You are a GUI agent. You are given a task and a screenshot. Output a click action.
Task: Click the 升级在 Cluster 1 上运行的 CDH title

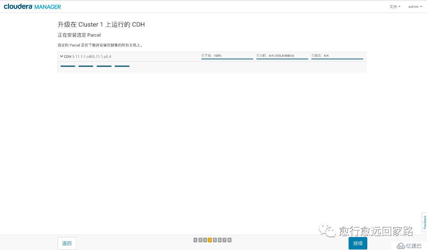point(101,25)
